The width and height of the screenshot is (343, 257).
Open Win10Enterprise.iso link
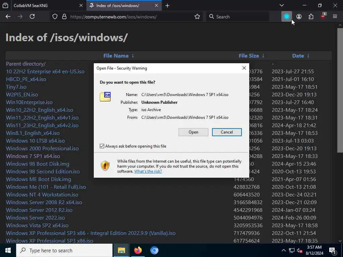[29, 102]
